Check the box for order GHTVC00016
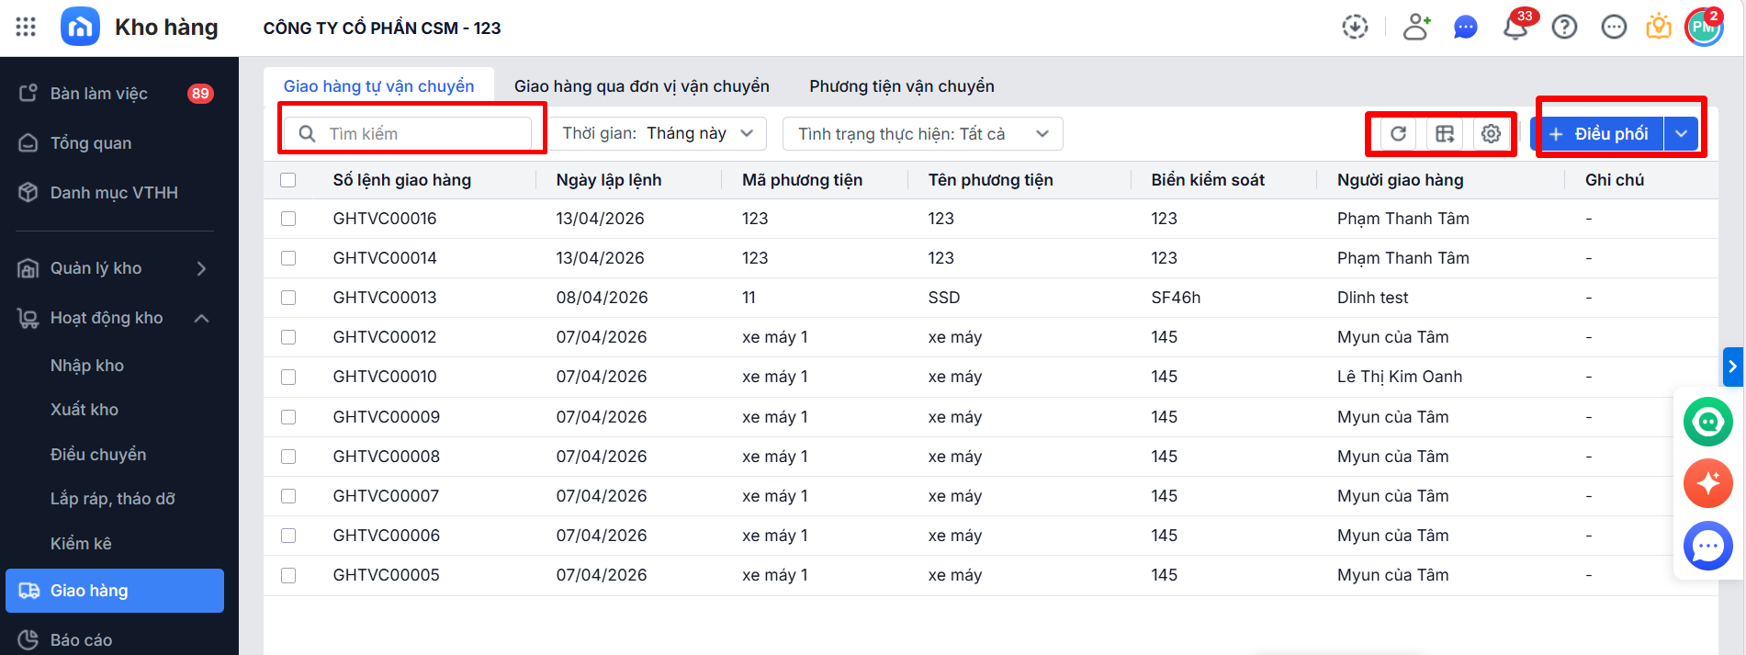Image resolution: width=1746 pixels, height=655 pixels. click(288, 219)
